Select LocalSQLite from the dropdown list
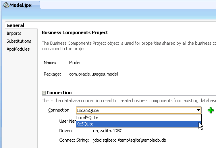 tap(139, 118)
